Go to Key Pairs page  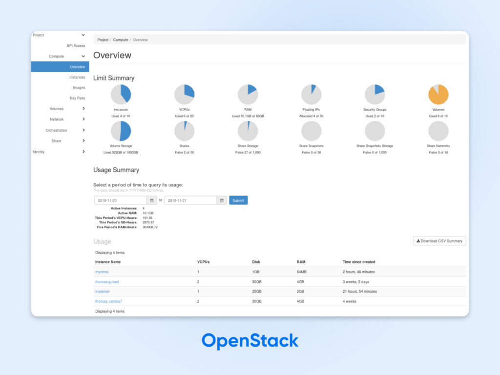point(77,98)
